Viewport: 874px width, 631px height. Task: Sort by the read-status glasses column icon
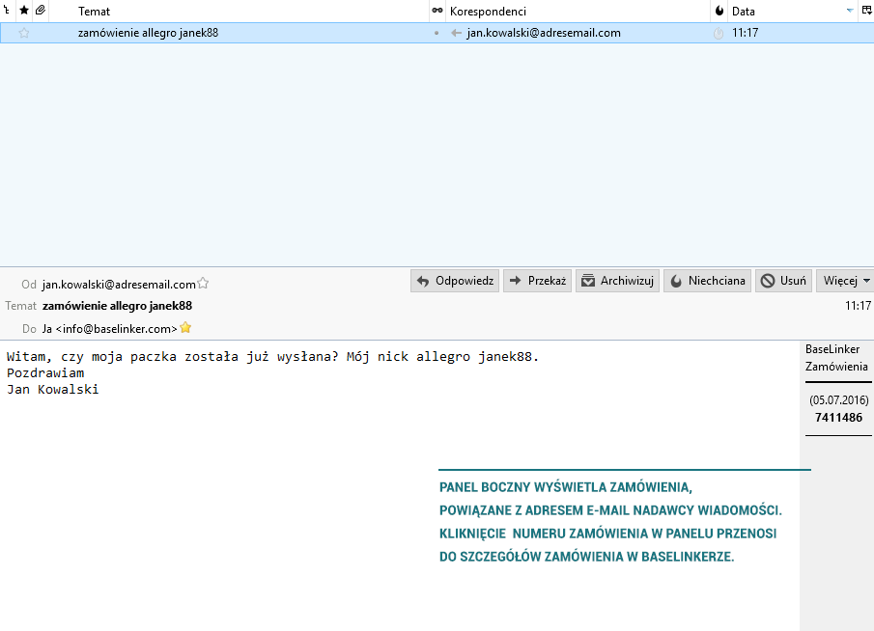click(437, 10)
